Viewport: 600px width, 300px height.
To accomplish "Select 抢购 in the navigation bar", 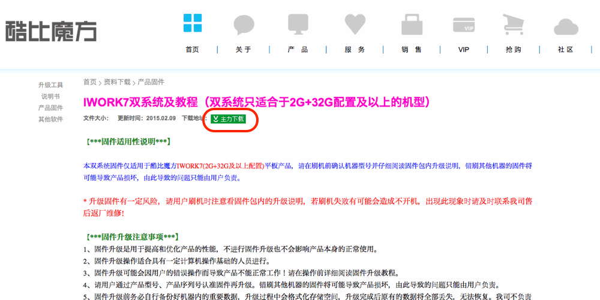I will point(514,50).
